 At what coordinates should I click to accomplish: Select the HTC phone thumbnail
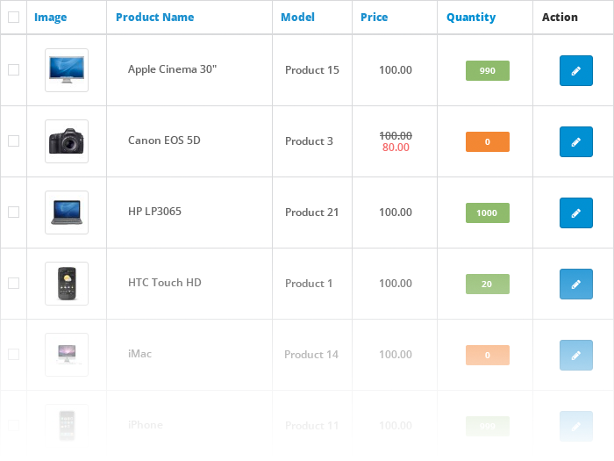pyautogui.click(x=67, y=284)
